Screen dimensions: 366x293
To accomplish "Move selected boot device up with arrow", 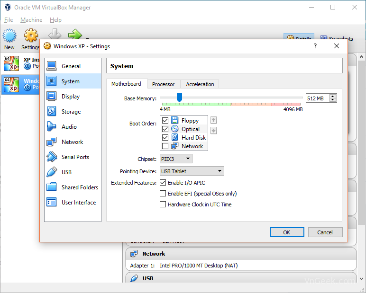I will pyautogui.click(x=213, y=120).
